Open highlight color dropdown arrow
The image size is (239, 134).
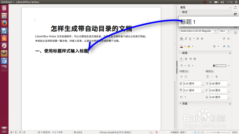coord(193,47)
